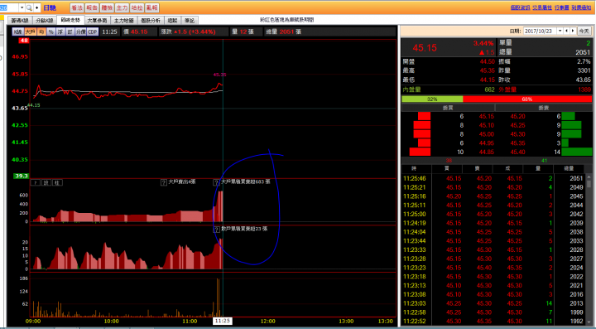596x329 pixels.
Task: Toggle the % percent scale button
Action: tap(51, 31)
